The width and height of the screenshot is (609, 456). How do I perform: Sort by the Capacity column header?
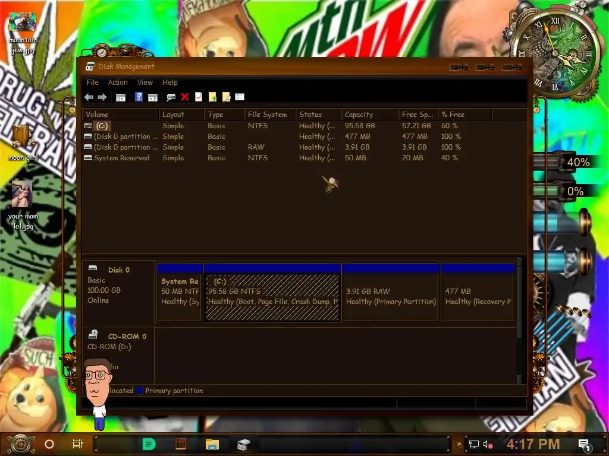point(370,115)
